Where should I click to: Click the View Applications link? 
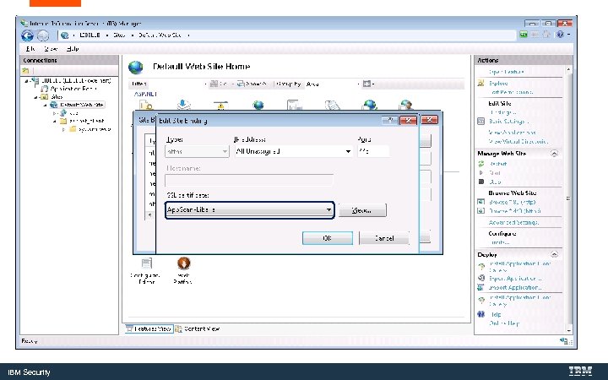(x=513, y=133)
